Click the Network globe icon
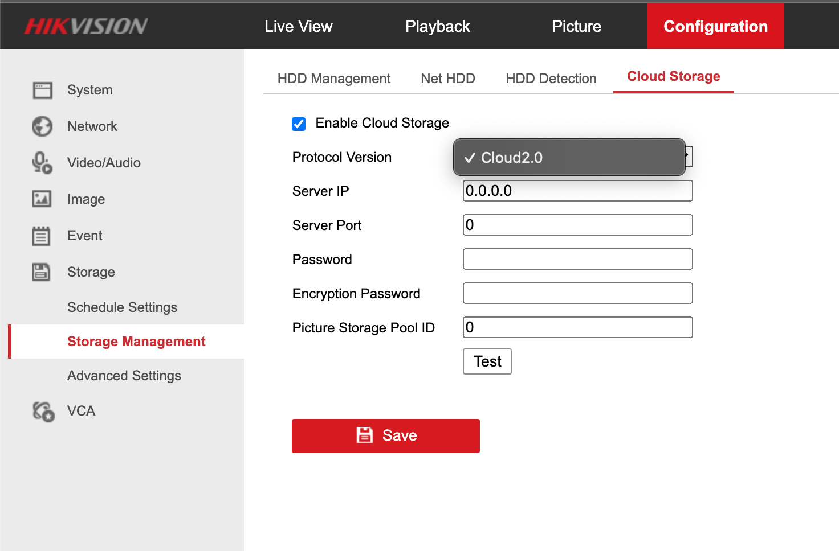This screenshot has width=839, height=551. click(x=42, y=126)
